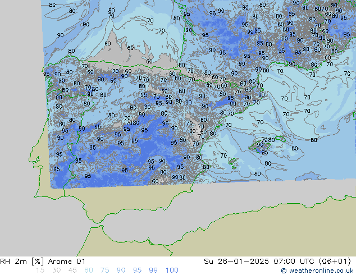
Task: Click the 'RH 2m [%] Arome 01' title
Action: pos(43,262)
